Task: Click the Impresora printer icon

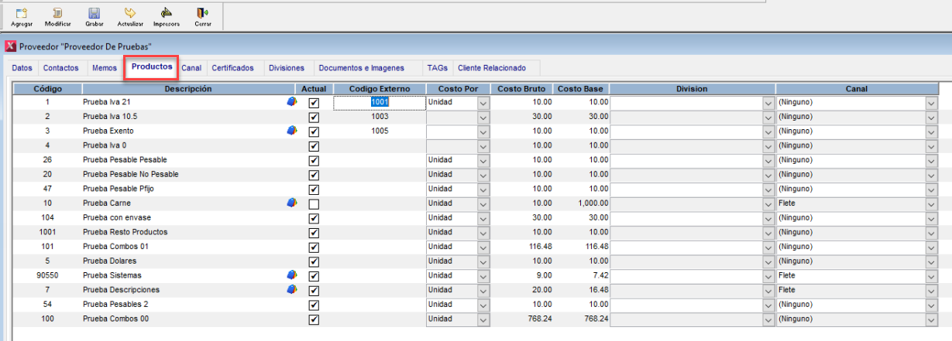Action: (166, 13)
